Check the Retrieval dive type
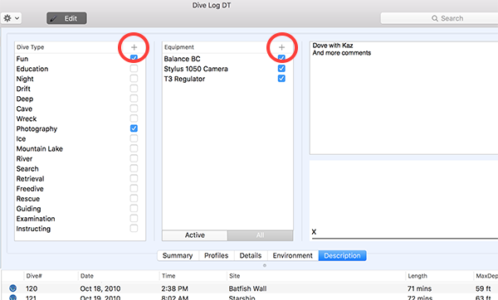Image resolution: width=498 pixels, height=300 pixels. pos(134,178)
